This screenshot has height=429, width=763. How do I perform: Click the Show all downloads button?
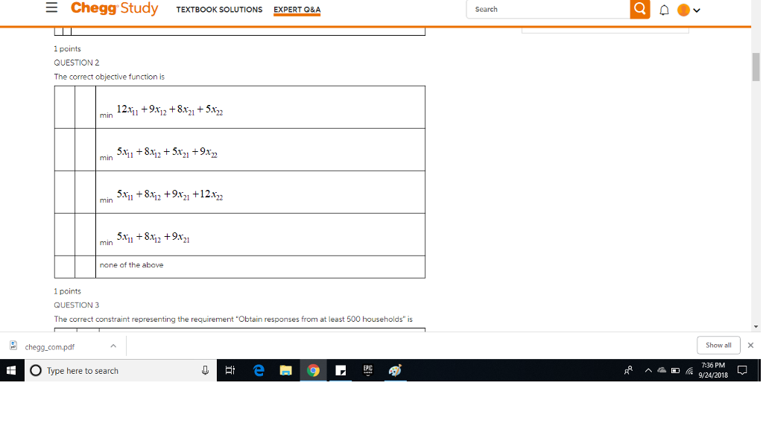[718, 345]
